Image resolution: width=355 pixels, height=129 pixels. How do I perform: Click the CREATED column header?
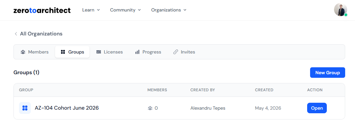pyautogui.click(x=264, y=90)
